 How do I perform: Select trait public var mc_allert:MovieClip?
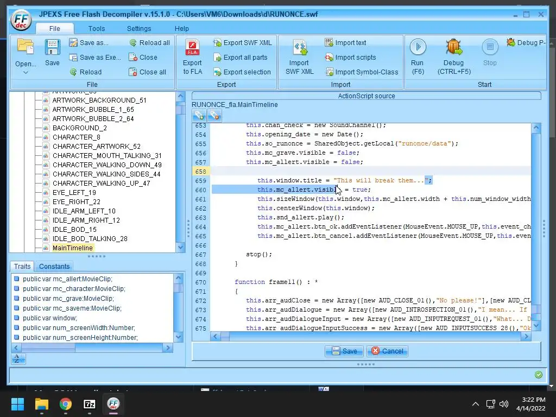(67, 279)
